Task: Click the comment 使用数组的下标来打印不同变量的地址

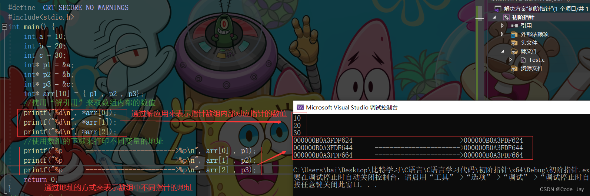Action: coord(93,141)
